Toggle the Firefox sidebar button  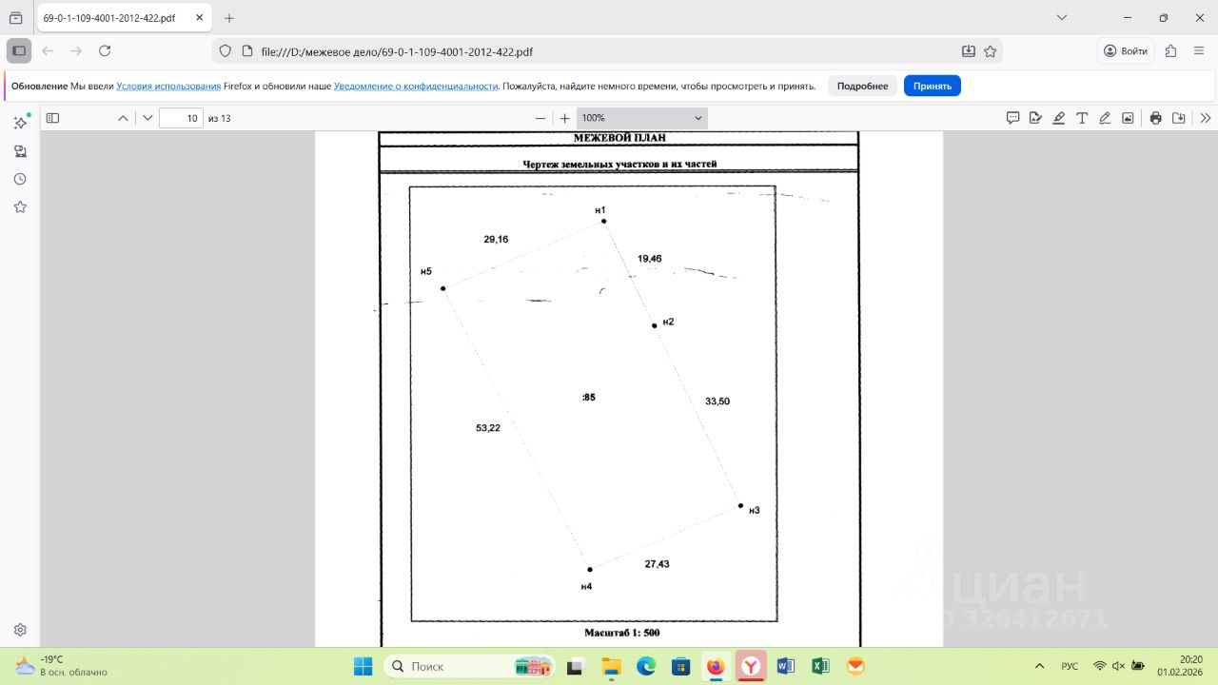(x=19, y=51)
